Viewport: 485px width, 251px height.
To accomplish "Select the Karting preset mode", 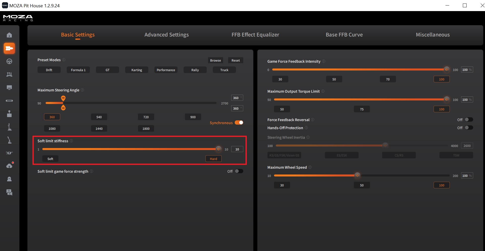I will click(137, 70).
